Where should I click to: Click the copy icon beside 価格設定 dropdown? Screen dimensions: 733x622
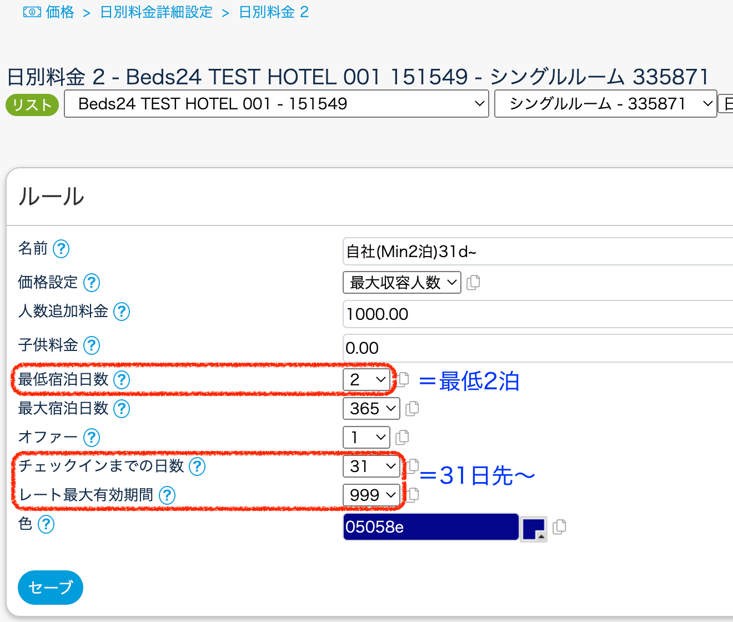click(473, 283)
